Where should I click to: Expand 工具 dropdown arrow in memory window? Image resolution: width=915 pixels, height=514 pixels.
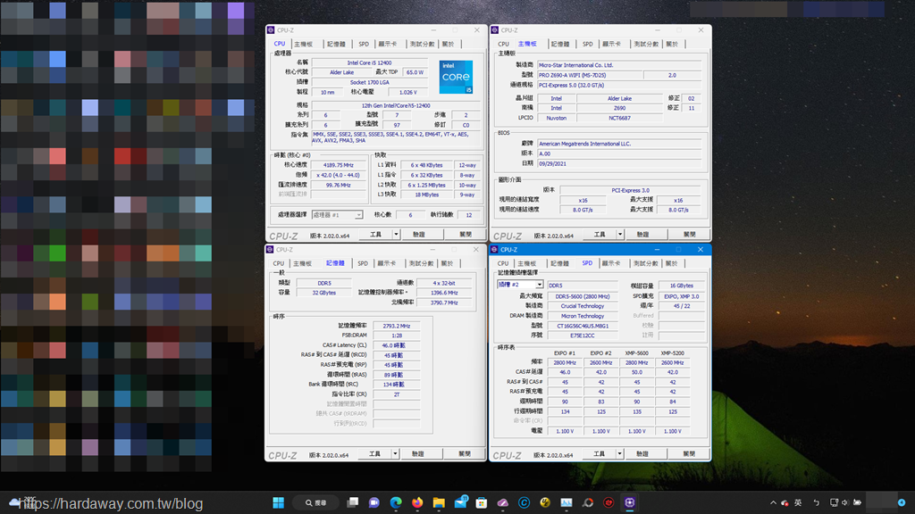point(395,453)
